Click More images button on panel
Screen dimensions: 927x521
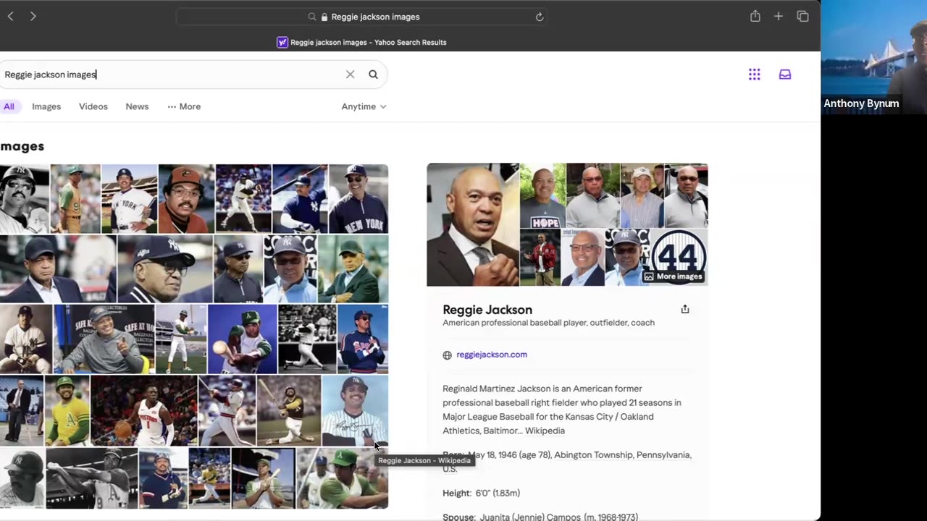tap(674, 276)
